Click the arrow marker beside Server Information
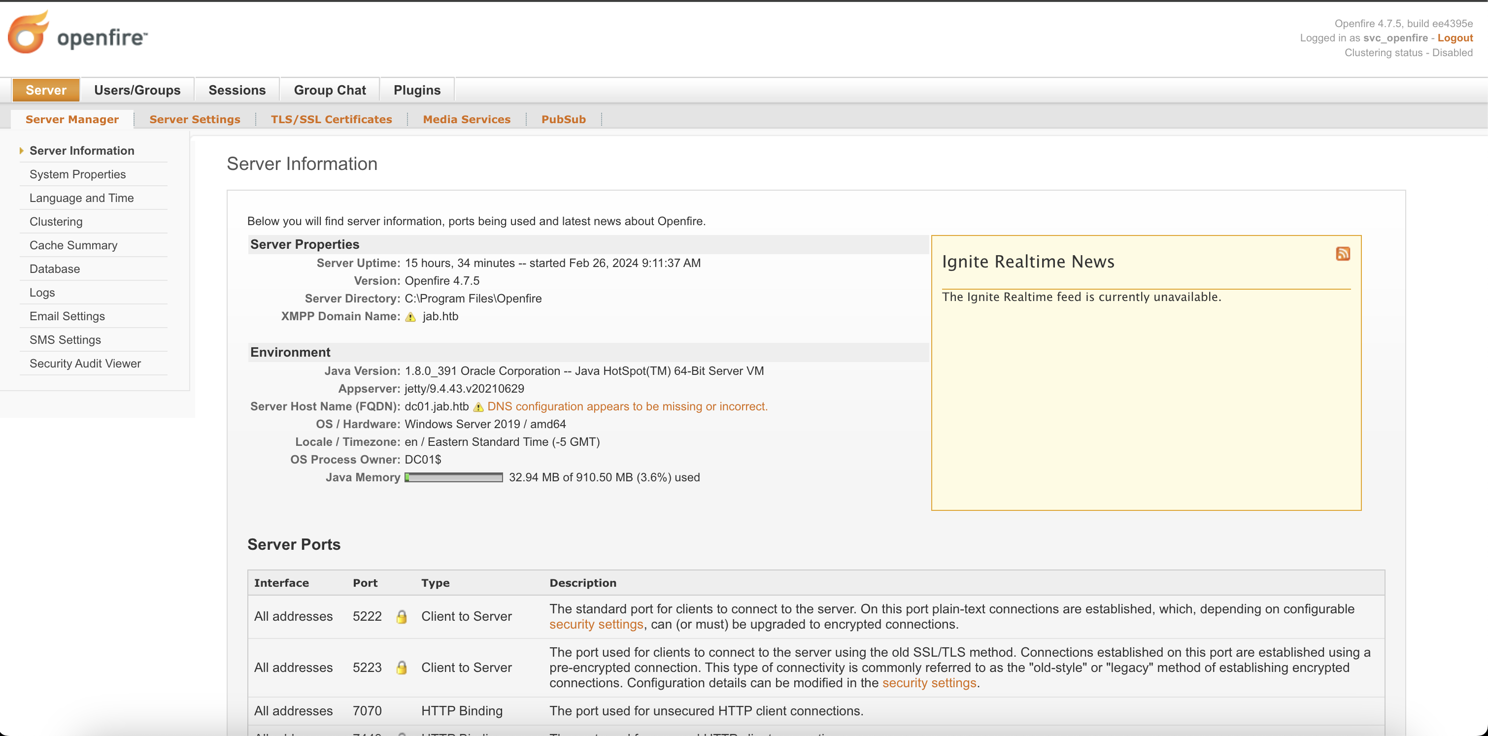1488x736 pixels. [x=21, y=151]
